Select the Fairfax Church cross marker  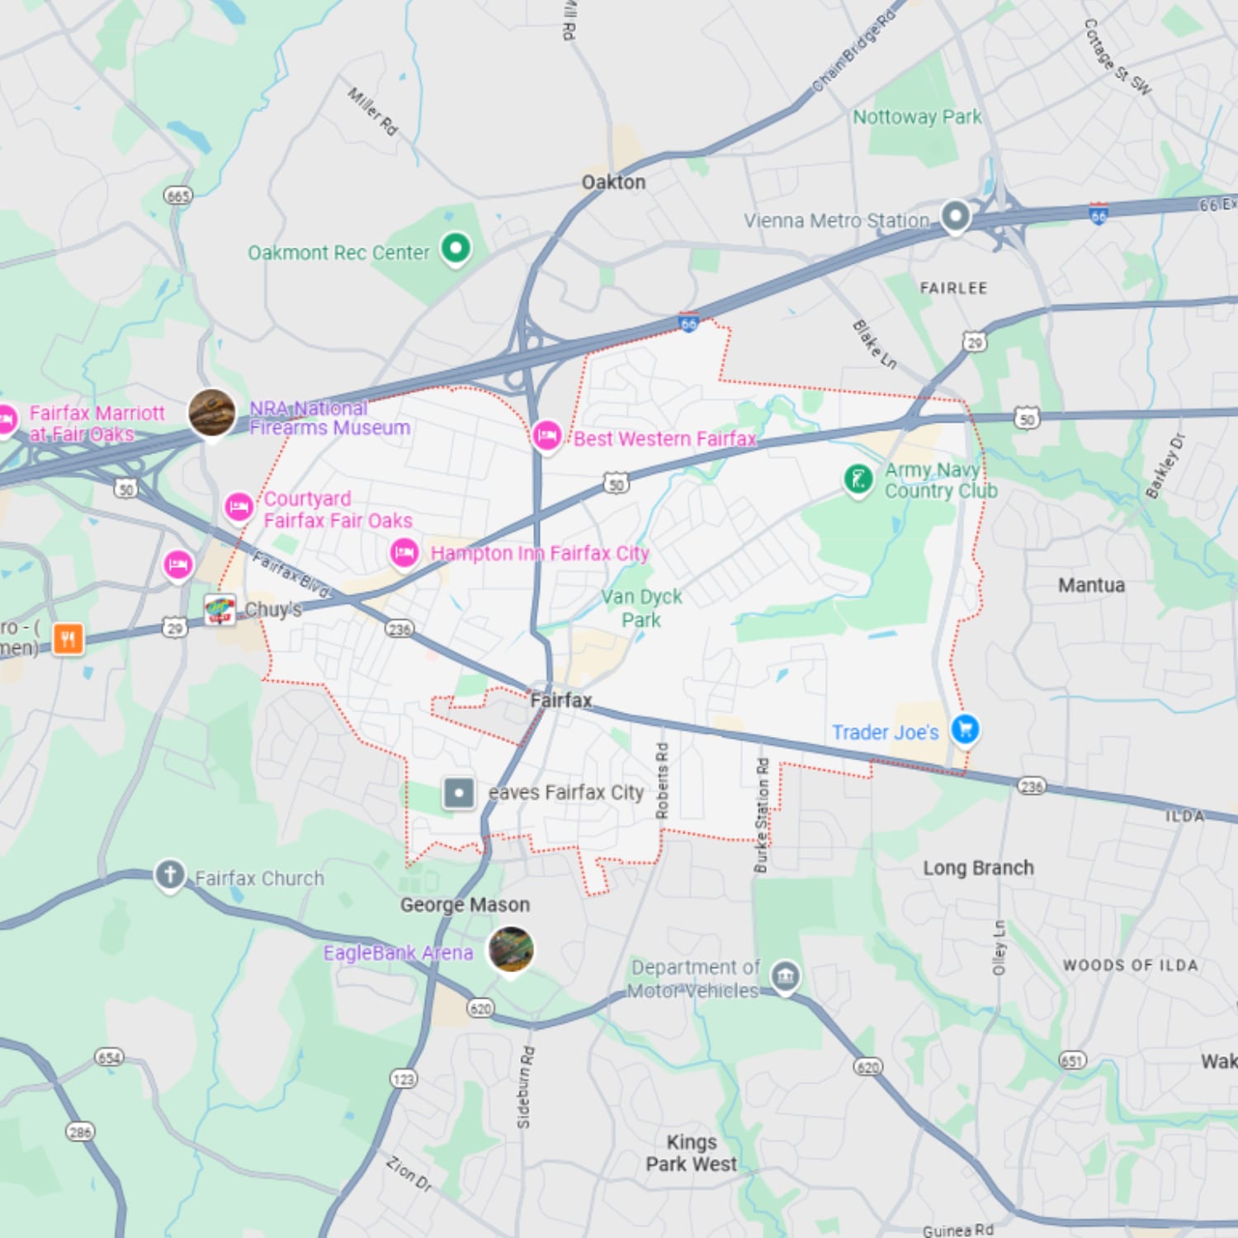(x=170, y=875)
